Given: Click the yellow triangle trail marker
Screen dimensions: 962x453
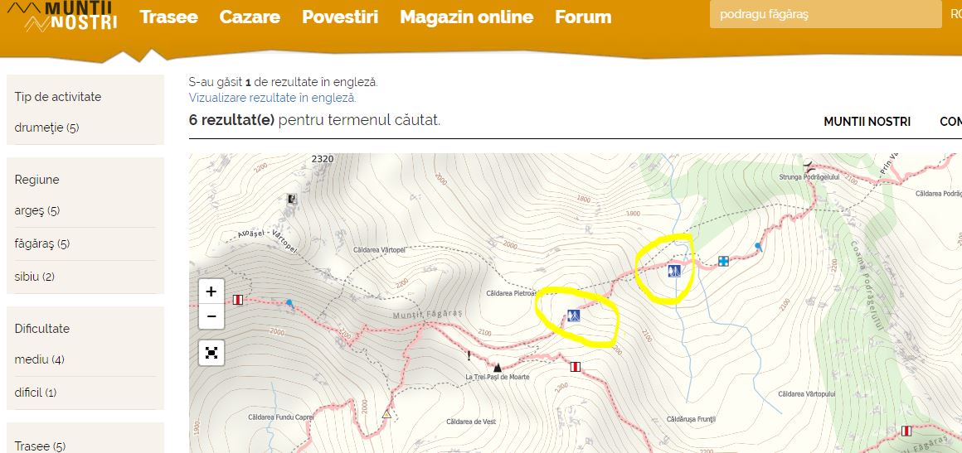Looking at the screenshot, I should tap(386, 413).
